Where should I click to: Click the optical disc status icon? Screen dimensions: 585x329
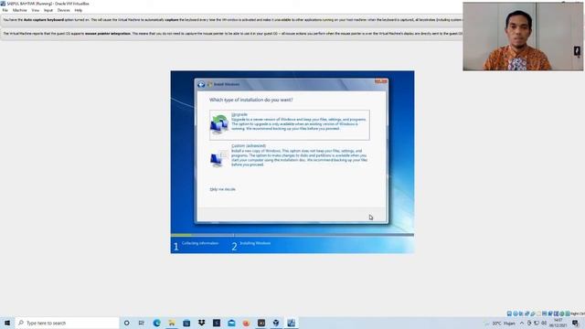pos(516,313)
